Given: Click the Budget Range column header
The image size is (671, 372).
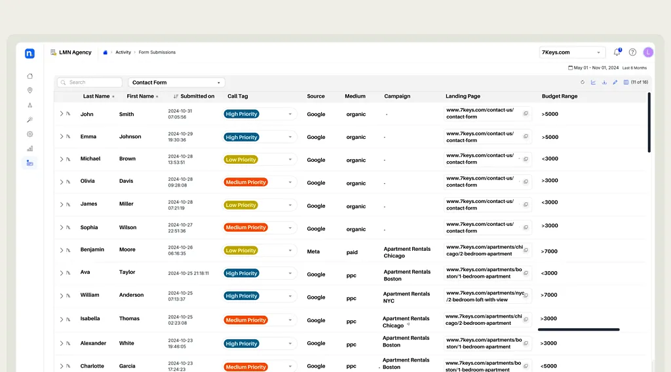Looking at the screenshot, I should tap(560, 96).
